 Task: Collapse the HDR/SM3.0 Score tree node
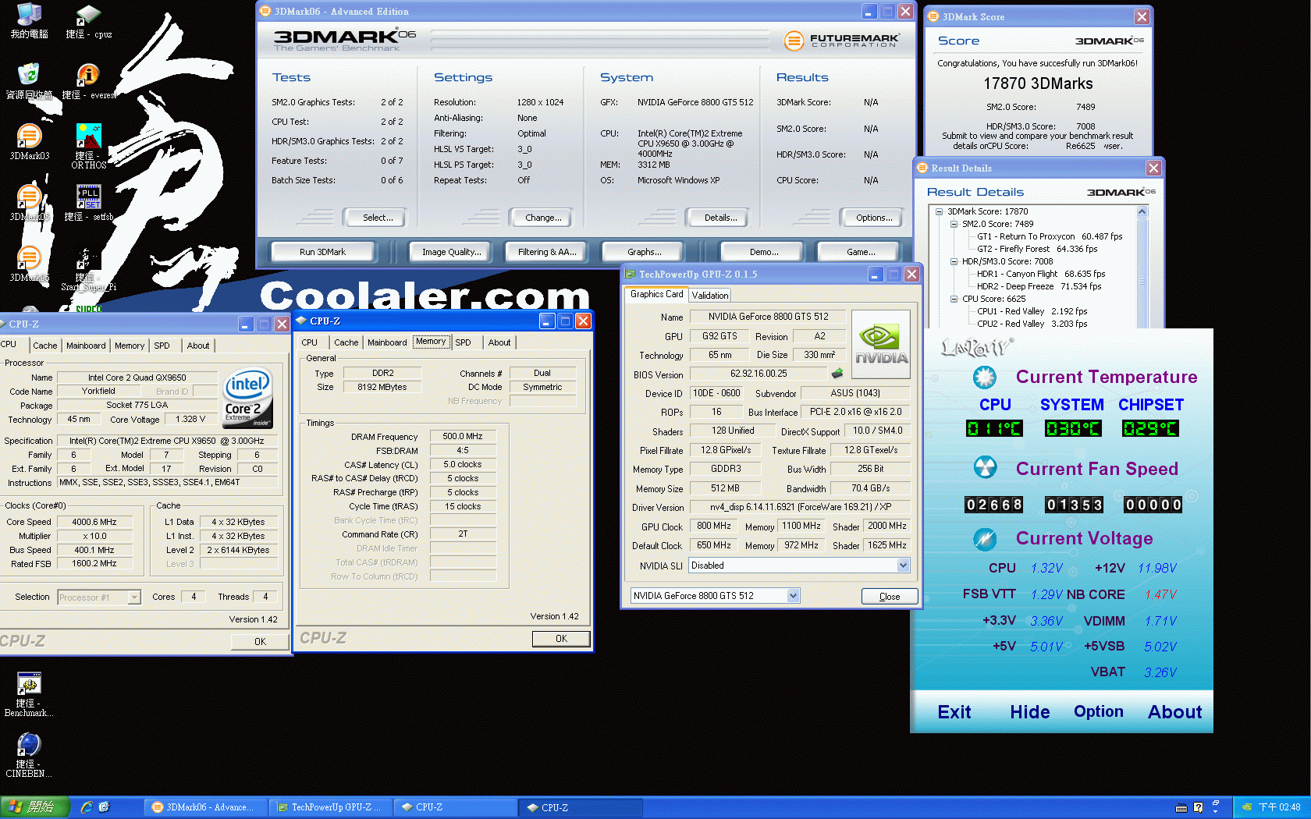[x=954, y=261]
